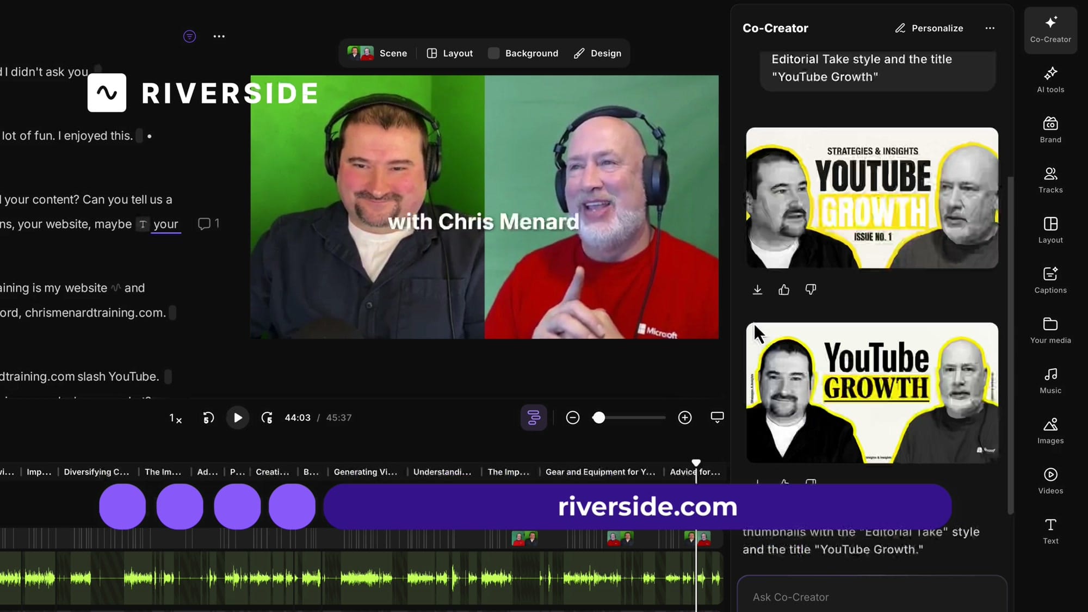Switch to the Layout tab
The width and height of the screenshot is (1088, 612).
coord(449,53)
